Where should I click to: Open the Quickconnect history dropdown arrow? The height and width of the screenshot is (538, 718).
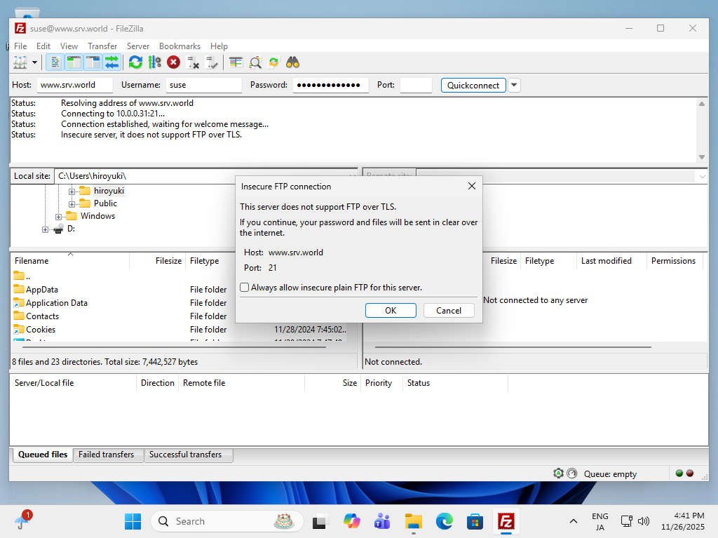tap(514, 85)
